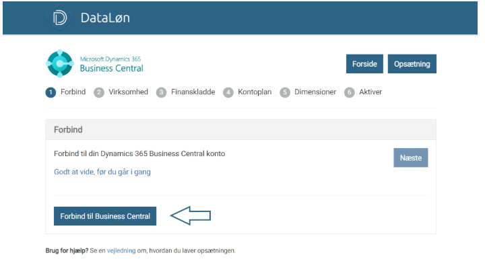485x278 pixels.
Task: Click the DataLøn logo icon
Action: coord(60,18)
